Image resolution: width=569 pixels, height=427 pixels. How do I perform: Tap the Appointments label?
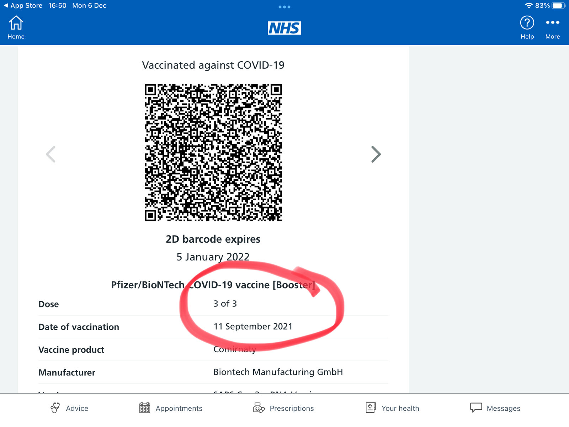(179, 408)
